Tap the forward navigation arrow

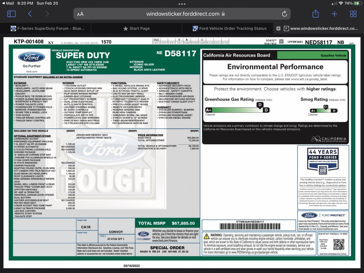(47, 14)
